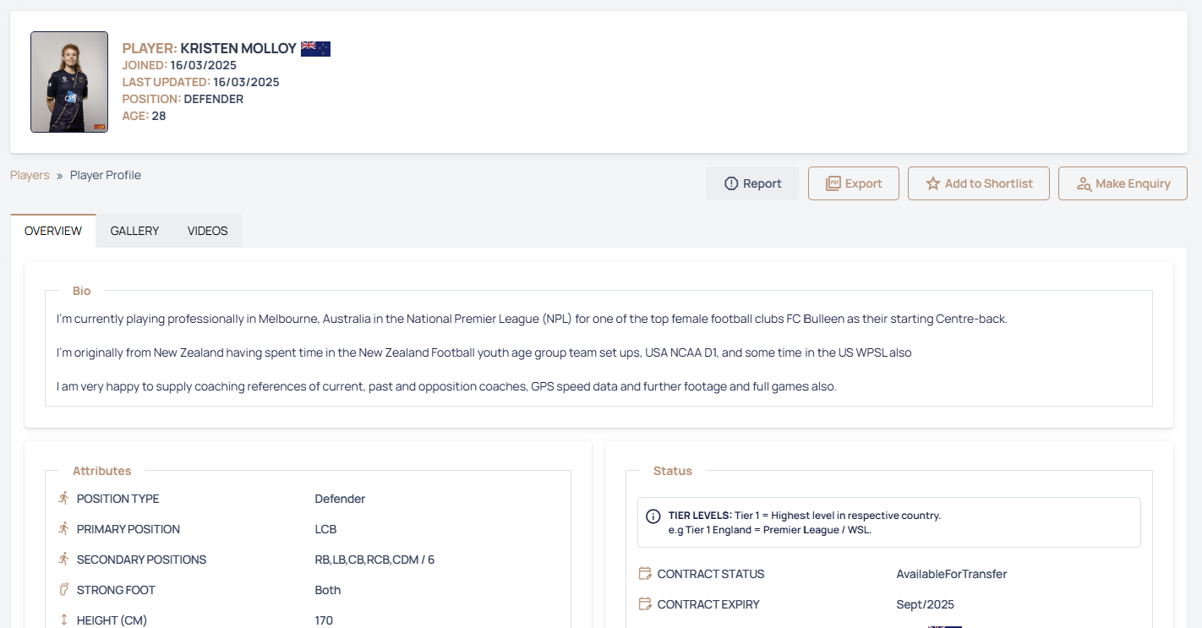The height and width of the screenshot is (628, 1202).
Task: Add Kristen Molloy to shortlist
Action: coord(978,183)
